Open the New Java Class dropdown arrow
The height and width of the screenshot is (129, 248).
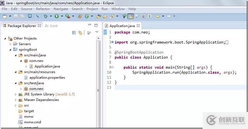(x=92, y=16)
